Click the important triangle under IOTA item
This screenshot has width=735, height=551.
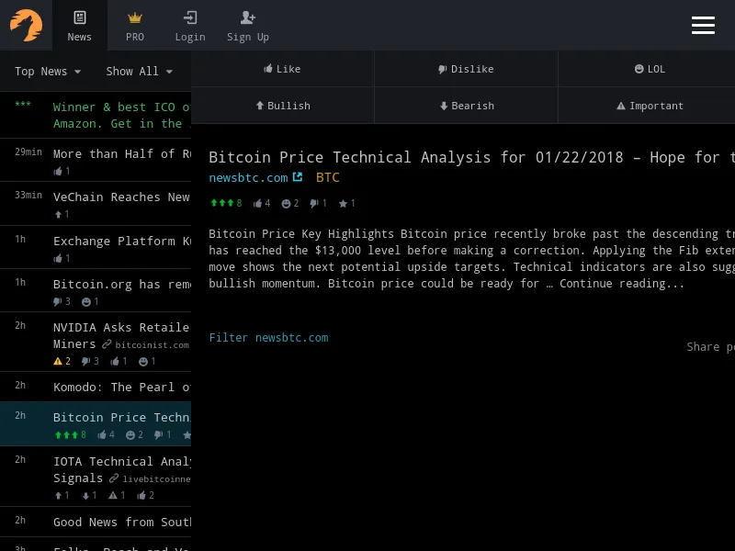pyautogui.click(x=113, y=495)
